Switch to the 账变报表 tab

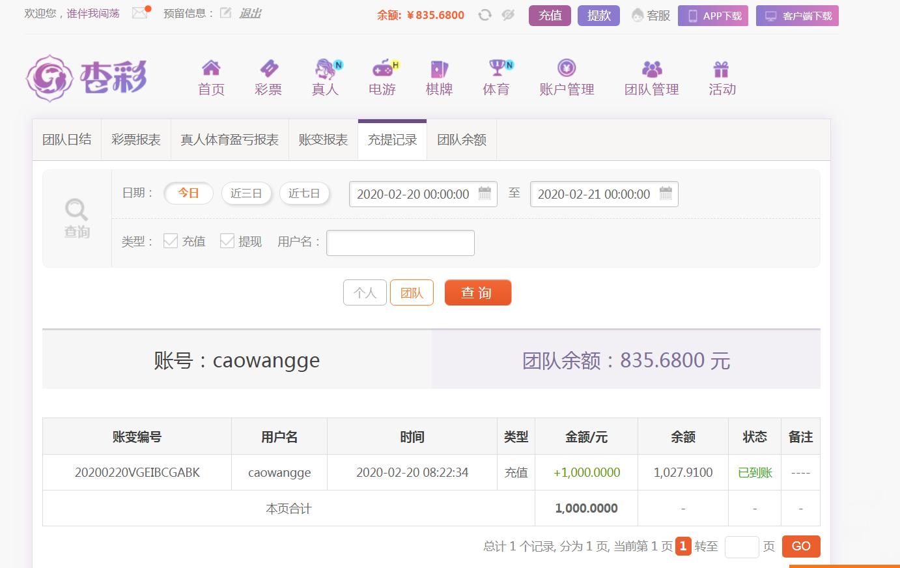pyautogui.click(x=323, y=140)
